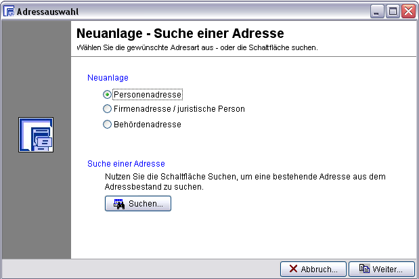Close the Adressauswahl window
Screen dimensions: 419x279
pos(407,12)
